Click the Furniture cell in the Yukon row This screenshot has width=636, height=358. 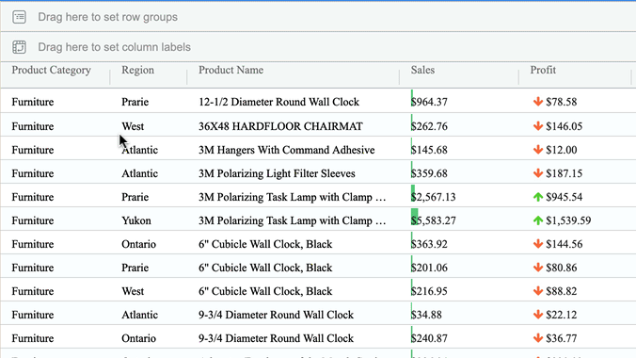pyautogui.click(x=32, y=220)
